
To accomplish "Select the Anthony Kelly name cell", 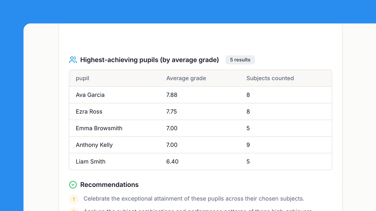I will click(x=94, y=145).
